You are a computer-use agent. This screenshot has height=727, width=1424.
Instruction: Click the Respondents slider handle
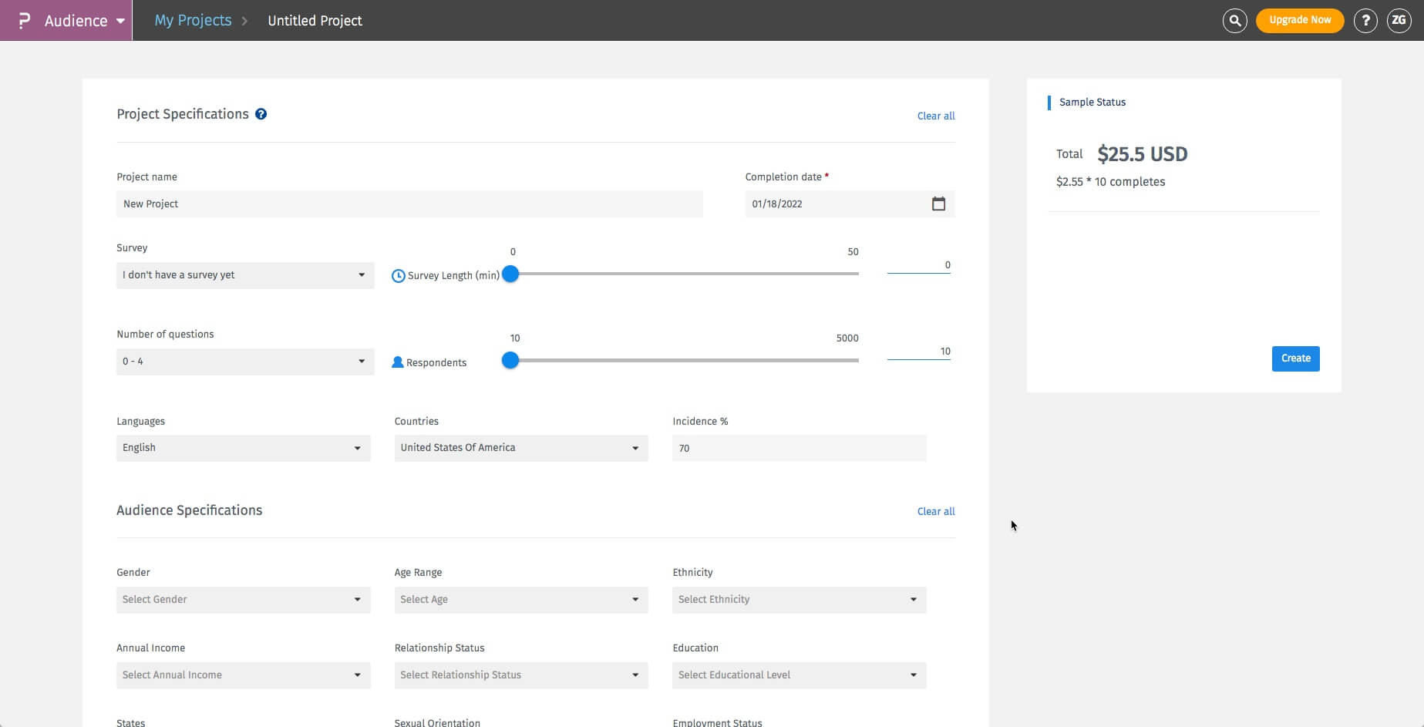coord(510,360)
